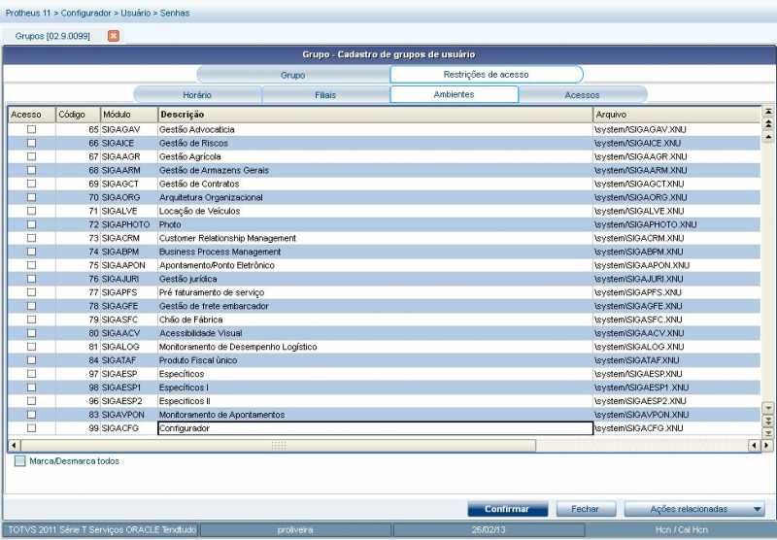Click right arrow at horizontal scrollbar end
The height and width of the screenshot is (540, 777).
click(x=766, y=446)
